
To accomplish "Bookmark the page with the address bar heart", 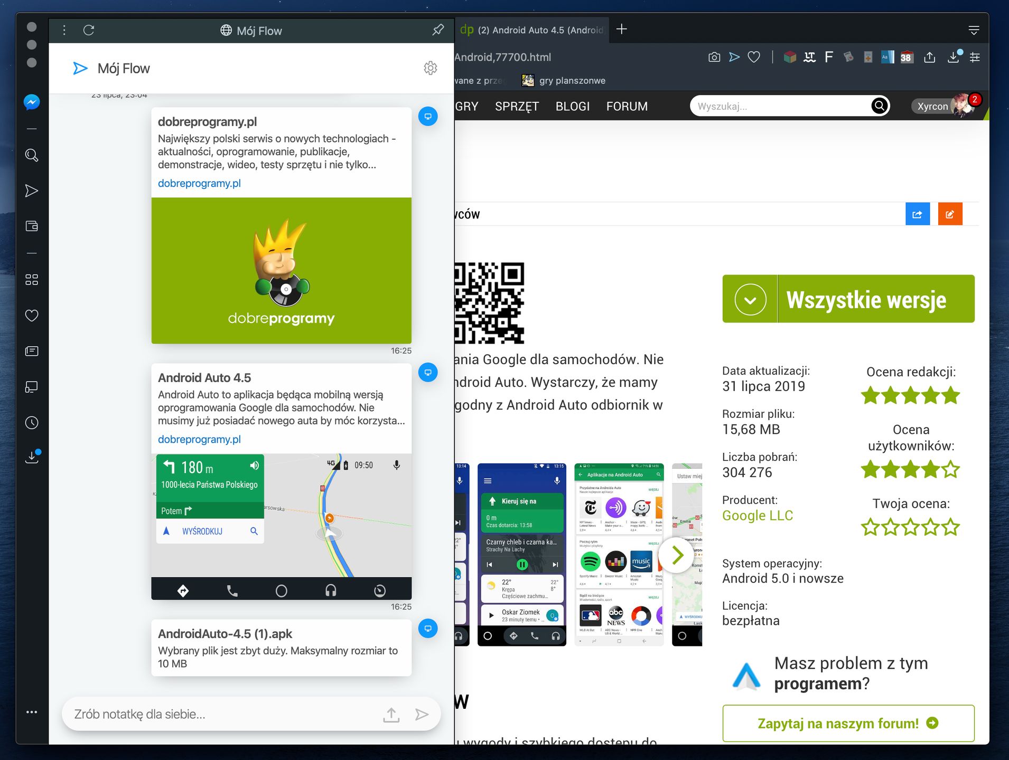I will click(x=754, y=57).
